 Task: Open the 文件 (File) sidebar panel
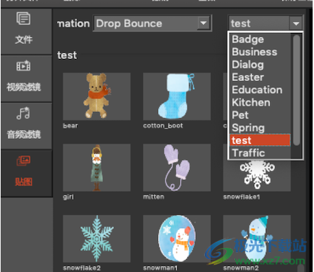[x=26, y=32]
